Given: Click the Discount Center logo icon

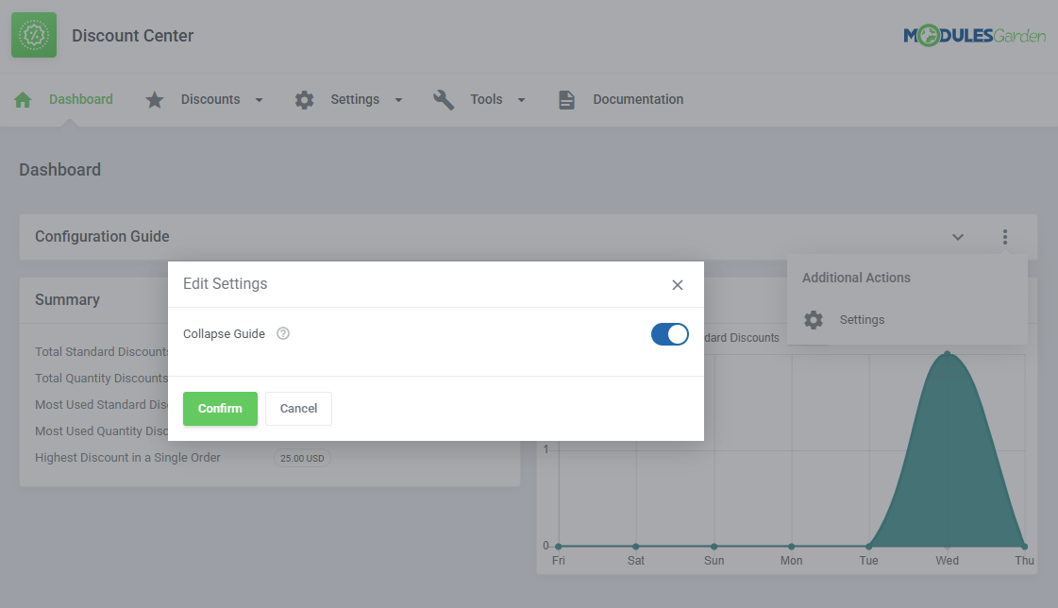Looking at the screenshot, I should [x=34, y=35].
